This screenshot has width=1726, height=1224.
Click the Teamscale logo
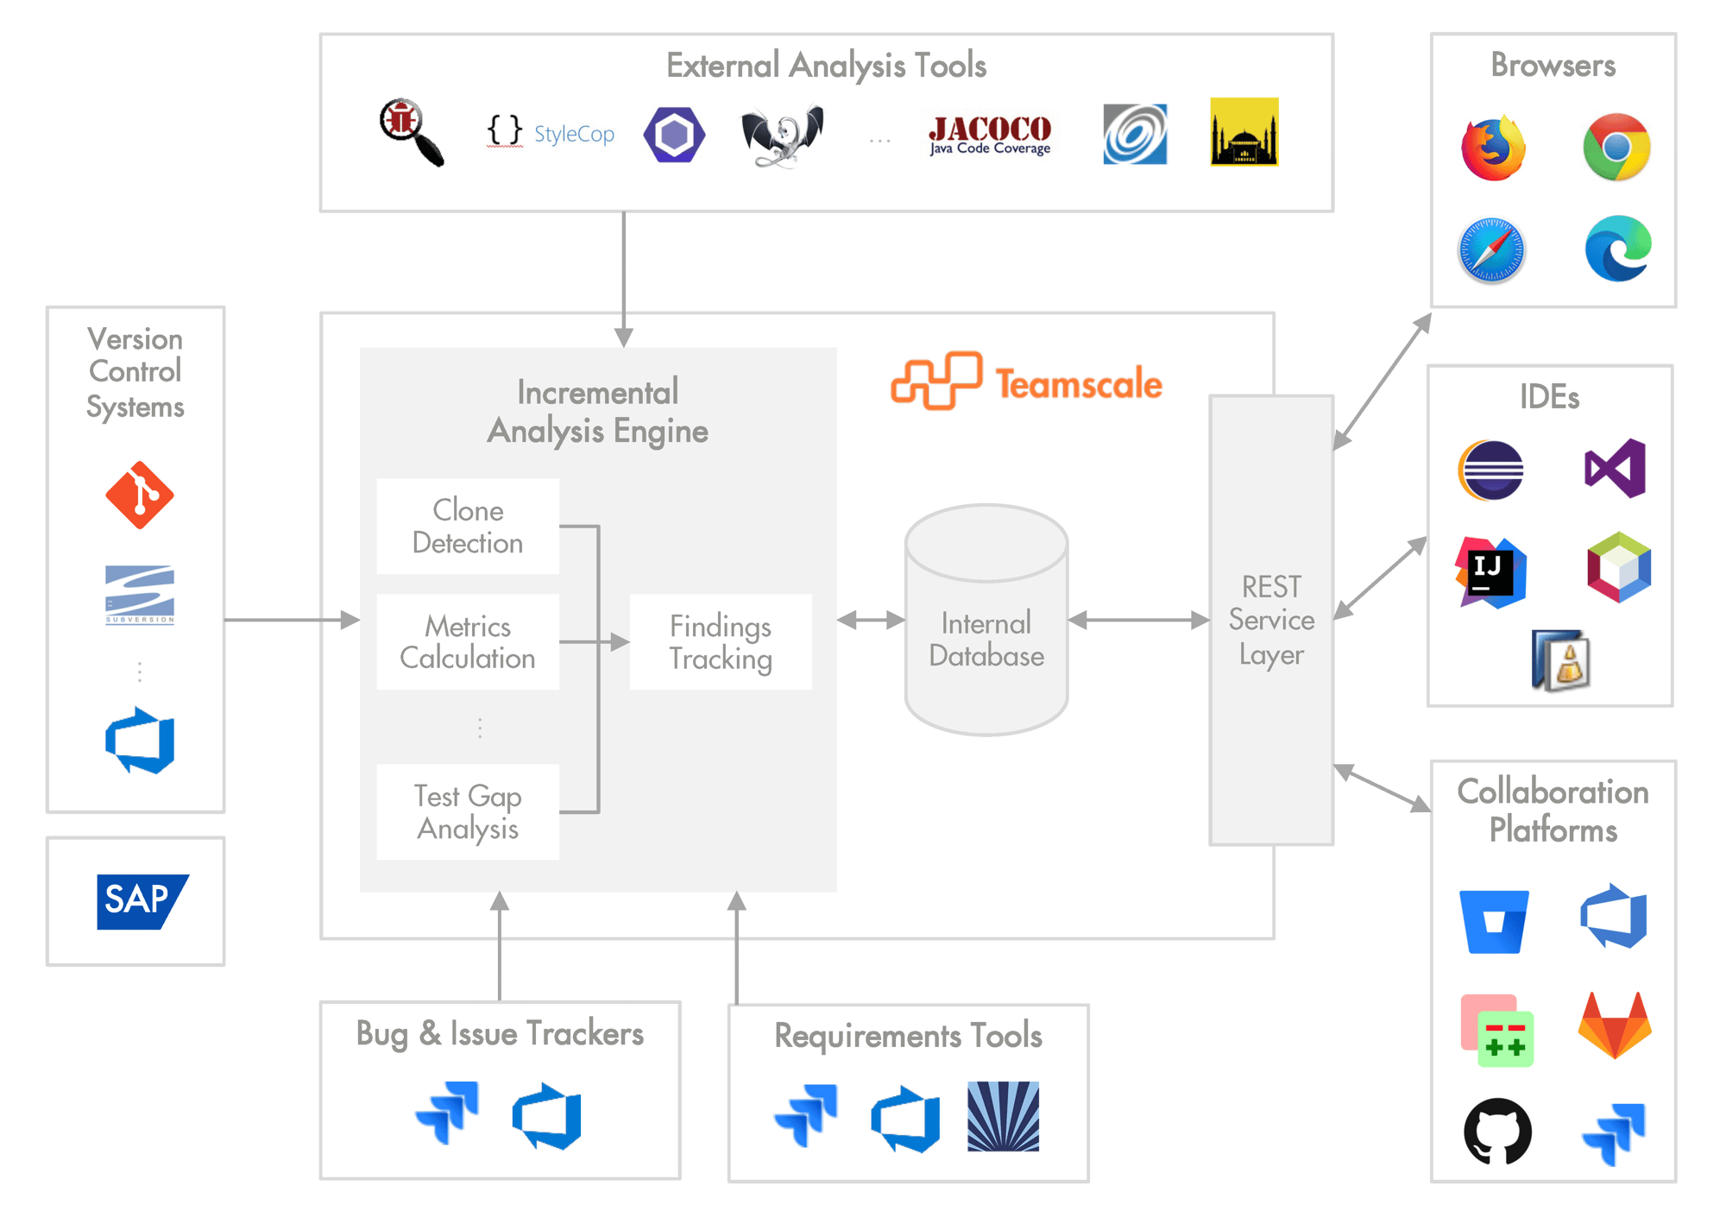coord(1027,382)
